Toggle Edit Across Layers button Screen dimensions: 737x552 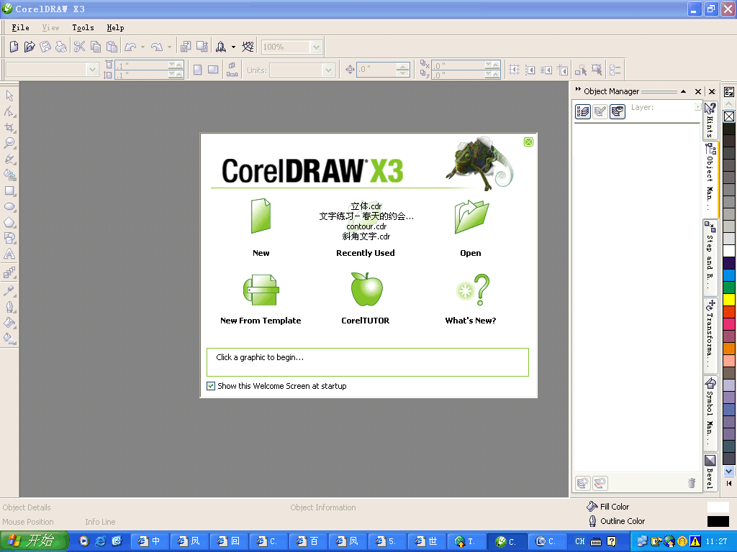tap(600, 111)
